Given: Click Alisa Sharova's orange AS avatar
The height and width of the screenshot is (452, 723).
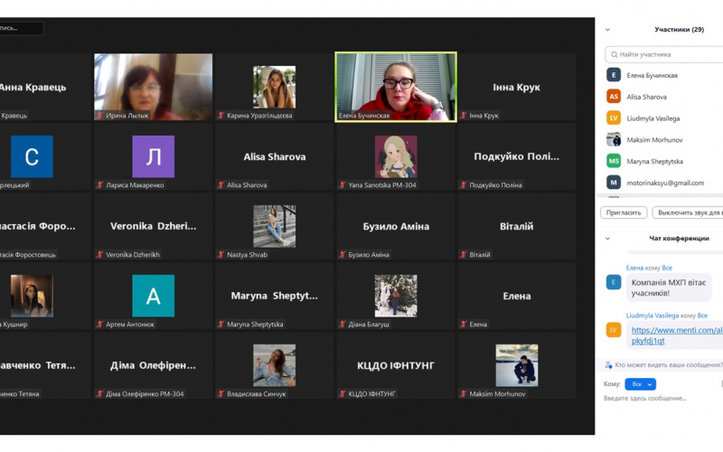Looking at the screenshot, I should [x=614, y=97].
